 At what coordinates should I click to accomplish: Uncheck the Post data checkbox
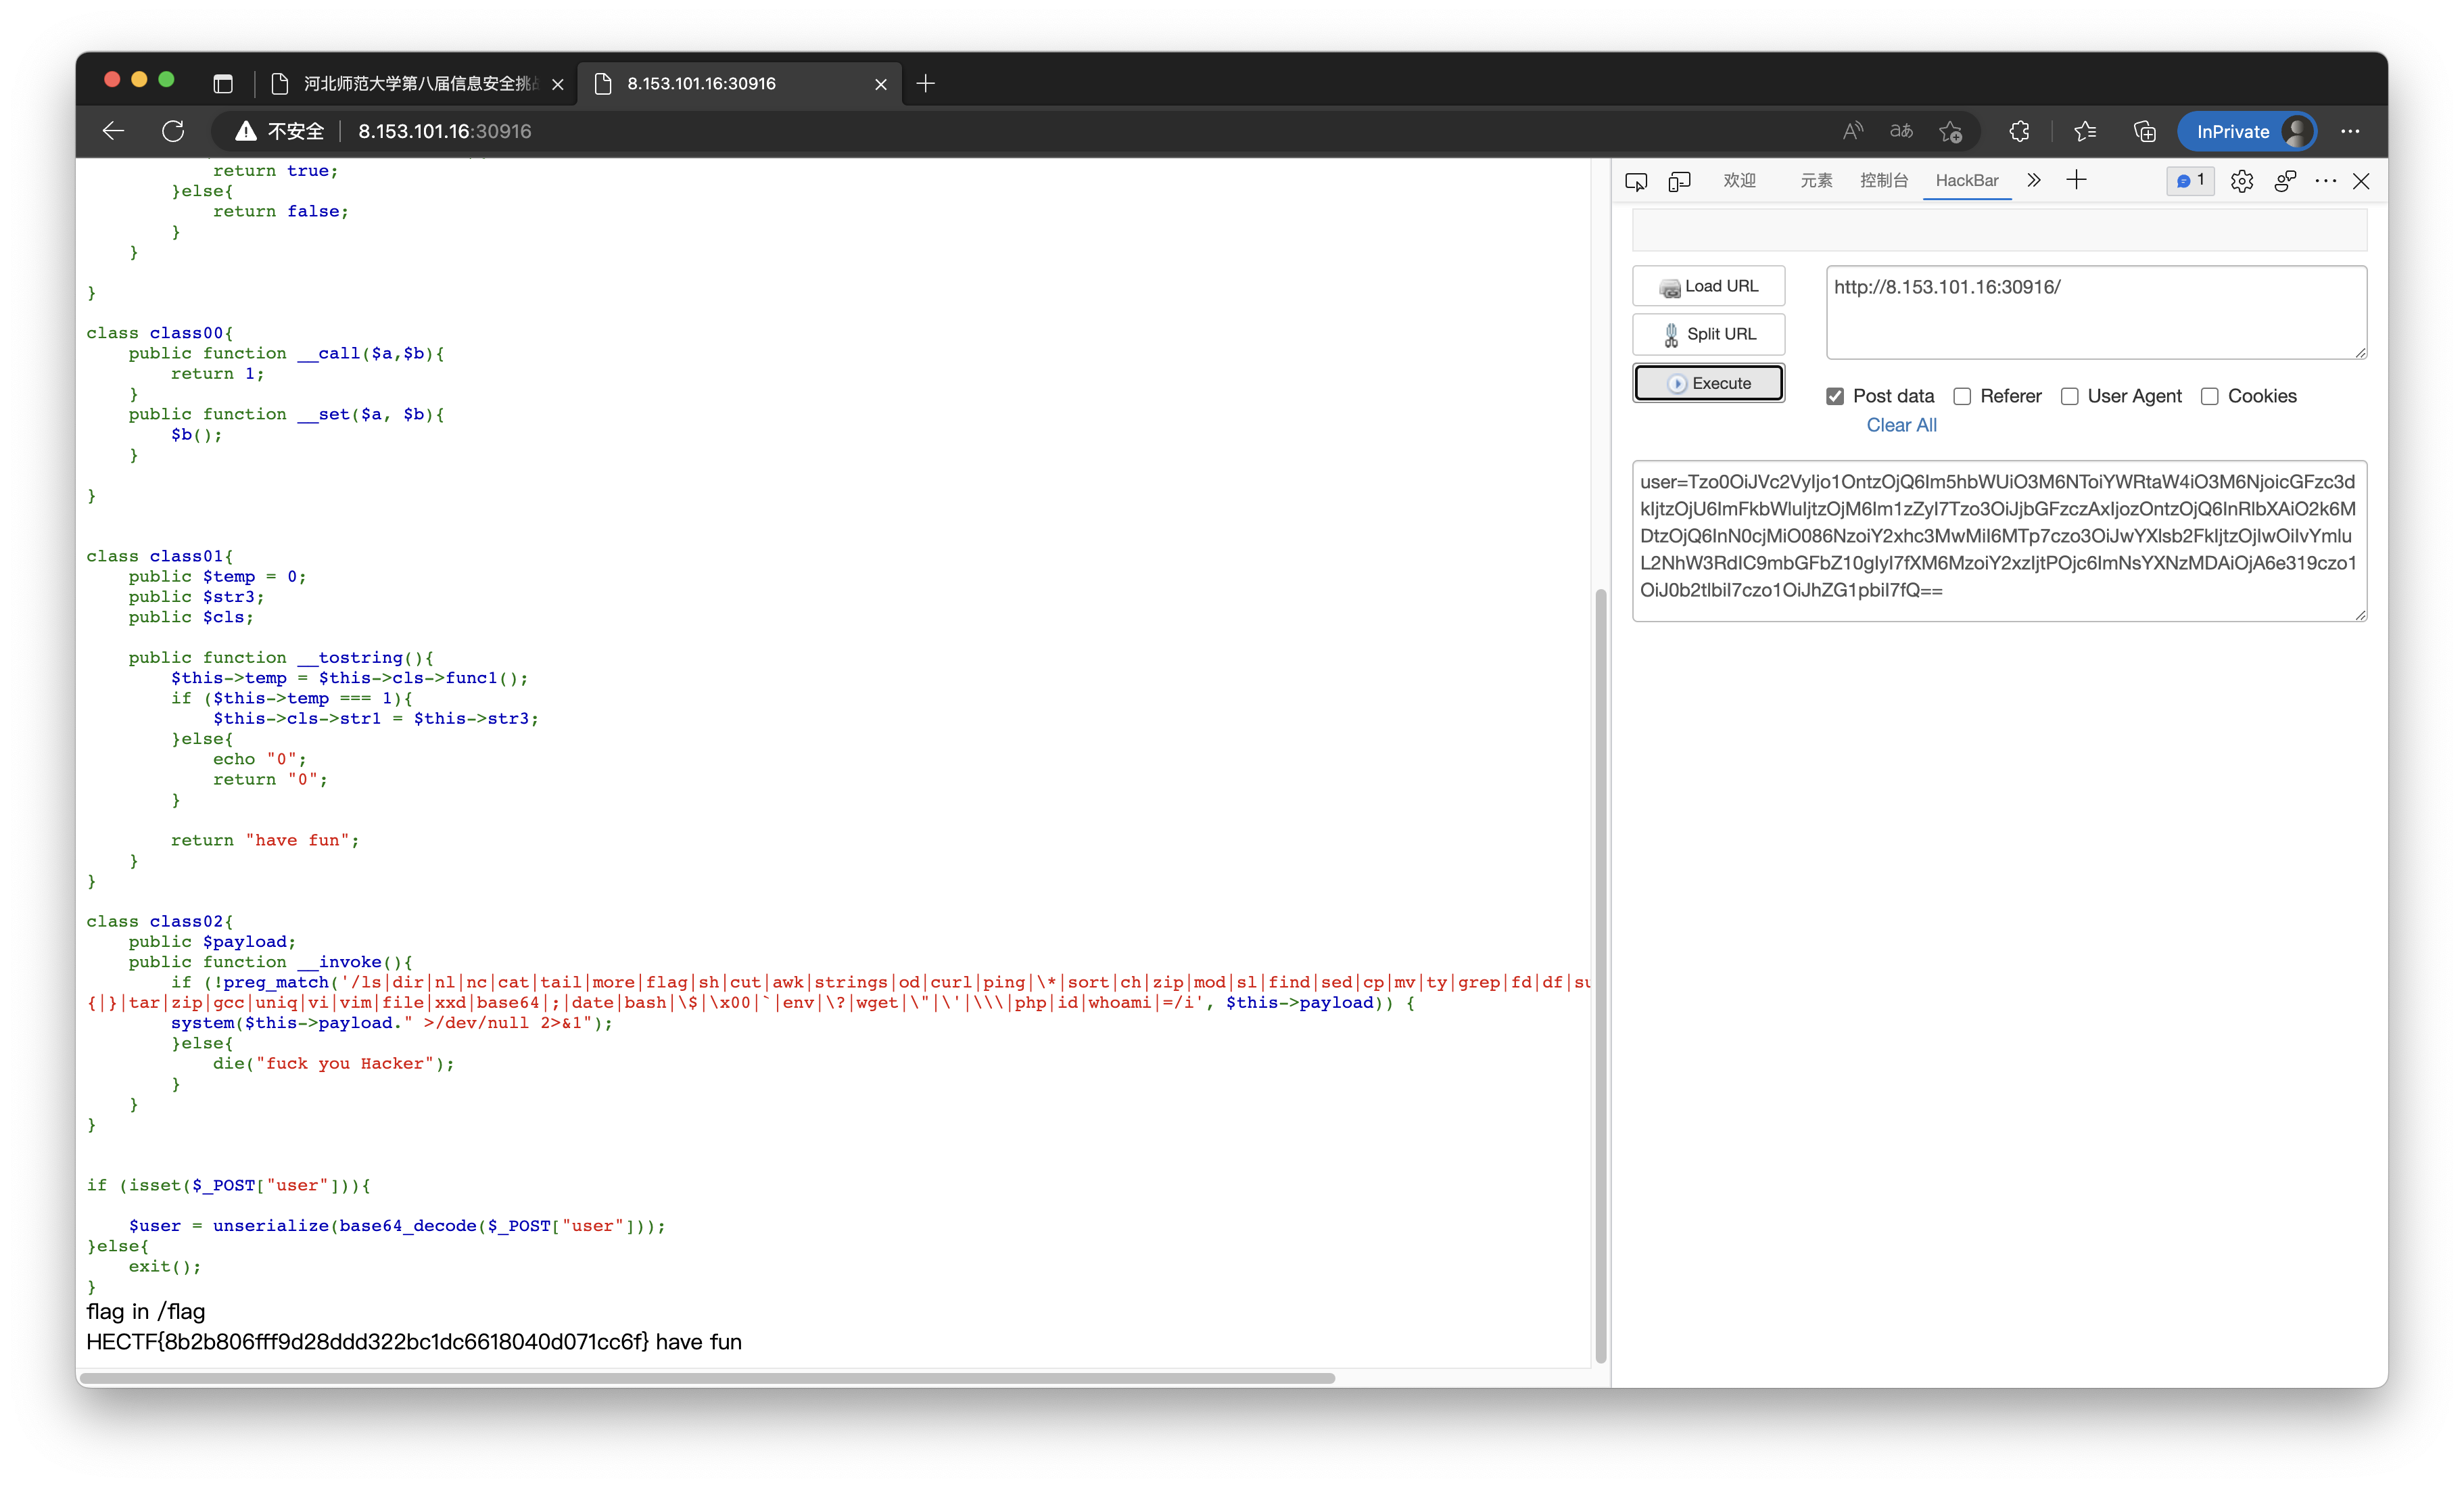(1835, 396)
